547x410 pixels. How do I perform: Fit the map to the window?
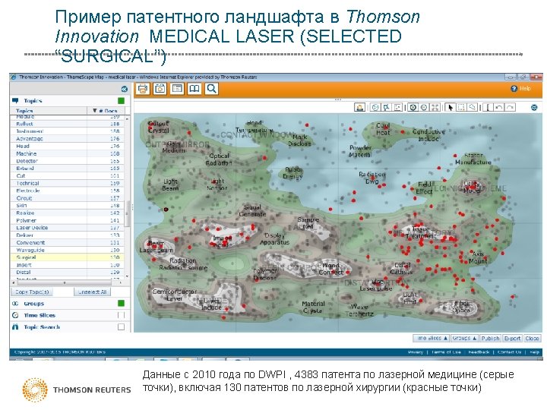435,107
